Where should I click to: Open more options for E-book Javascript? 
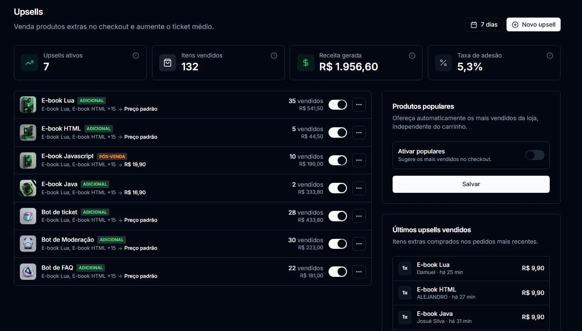point(359,161)
